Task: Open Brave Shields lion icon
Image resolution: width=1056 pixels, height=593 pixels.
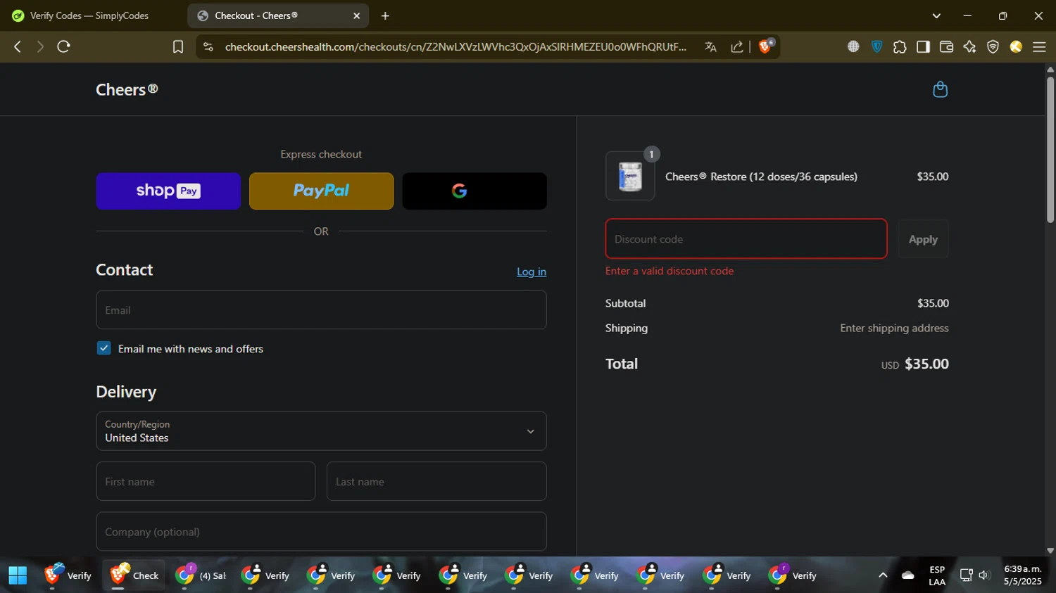Action: [766, 46]
